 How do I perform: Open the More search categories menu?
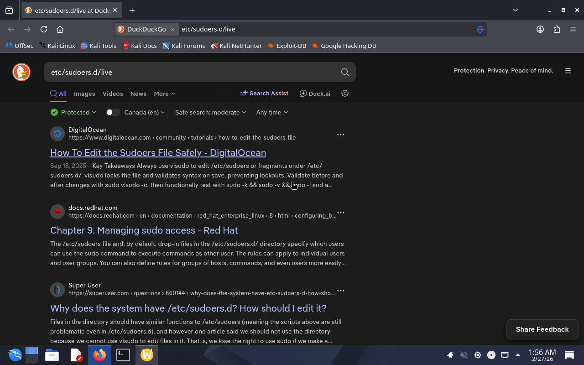[164, 94]
